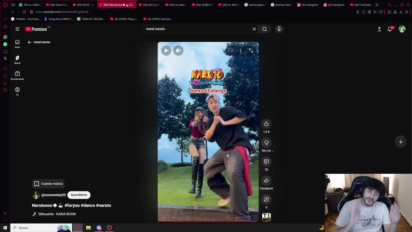This screenshot has width=412, height=232.
Task: Click the address bar URL
Action: coord(62,12)
